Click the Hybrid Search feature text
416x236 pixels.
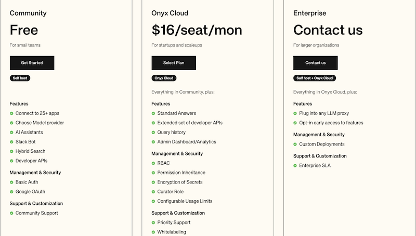click(30, 151)
